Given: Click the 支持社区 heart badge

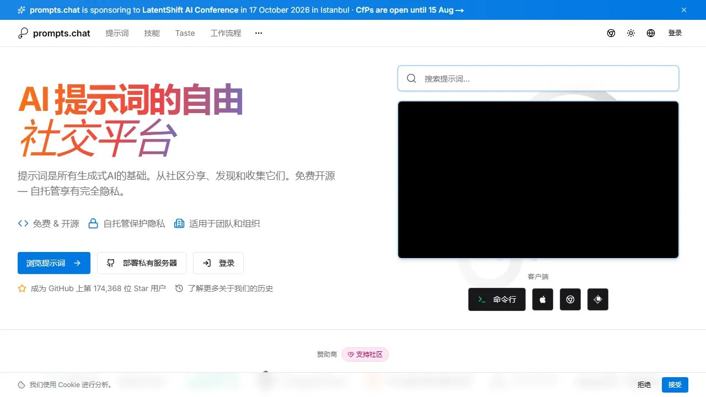Looking at the screenshot, I should coord(365,355).
